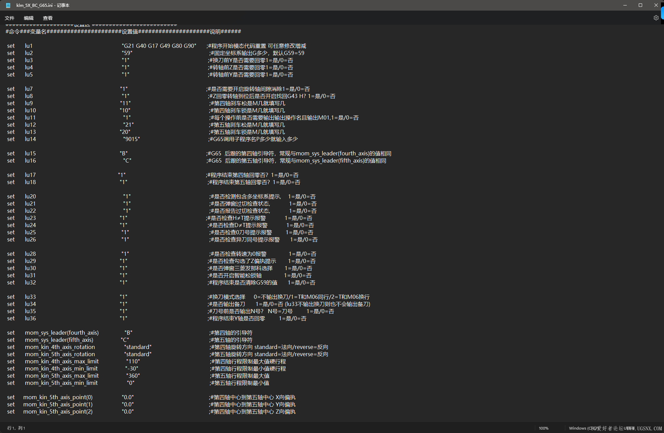Click the Windows (CRLF) line ending indicator
Image resolution: width=664 pixels, height=433 pixels.
(x=581, y=428)
